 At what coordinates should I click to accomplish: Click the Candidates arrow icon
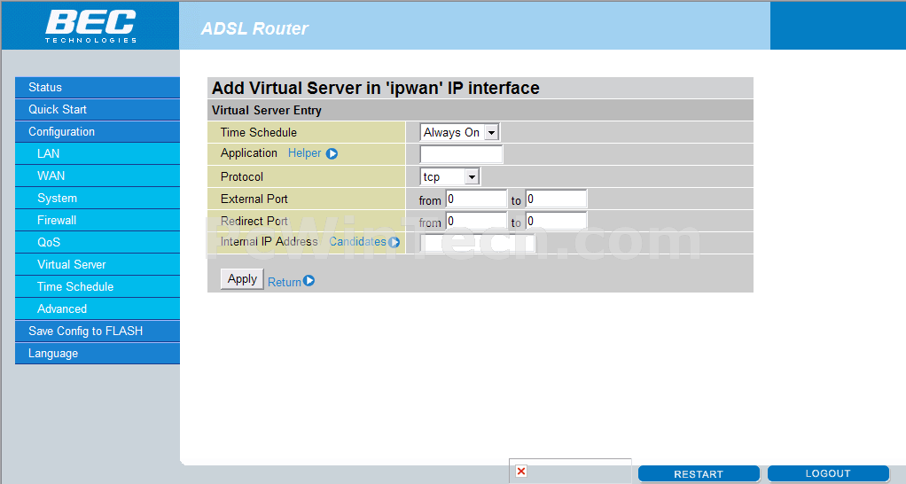point(394,242)
